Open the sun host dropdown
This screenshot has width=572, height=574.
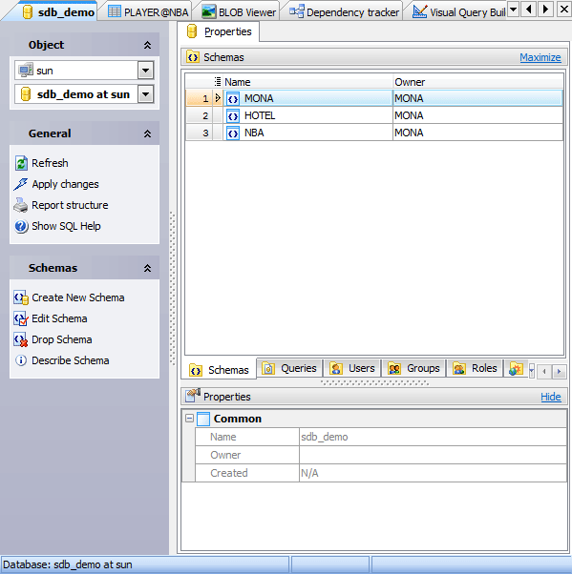point(145,71)
